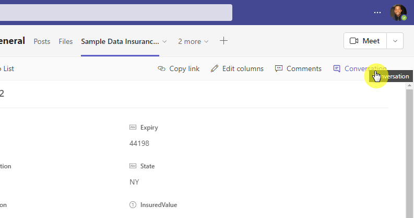Switch to the Posts tab

point(42,41)
